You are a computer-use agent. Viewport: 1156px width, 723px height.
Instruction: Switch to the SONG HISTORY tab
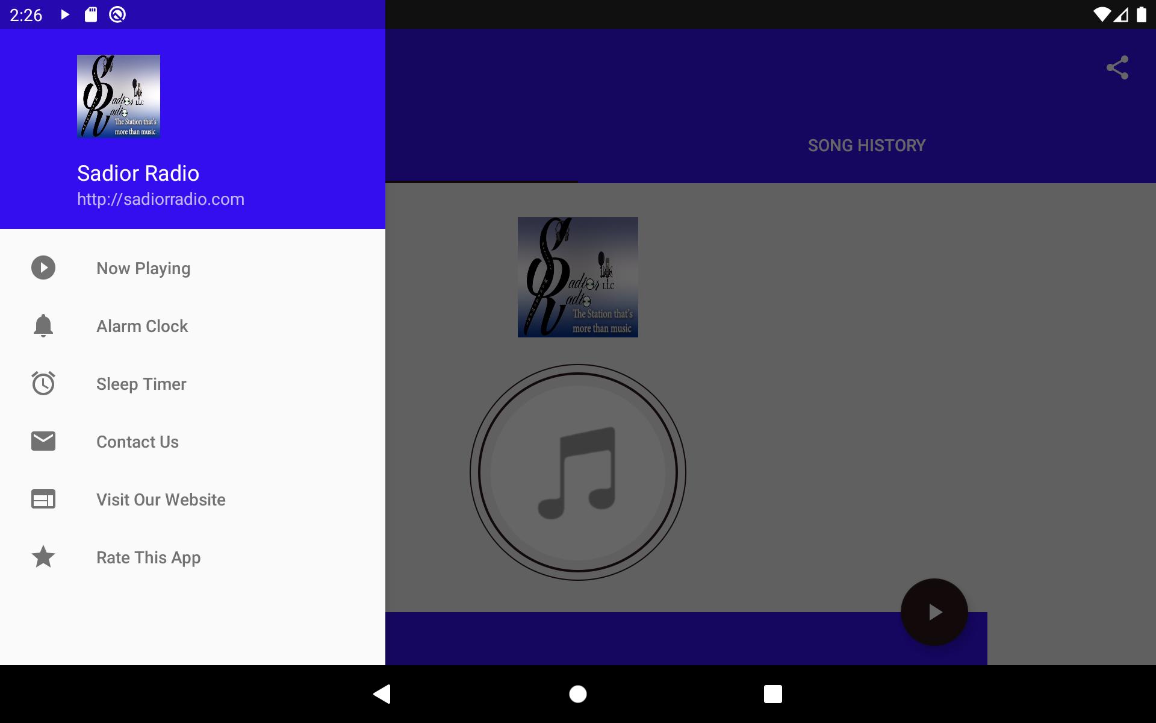[867, 146]
